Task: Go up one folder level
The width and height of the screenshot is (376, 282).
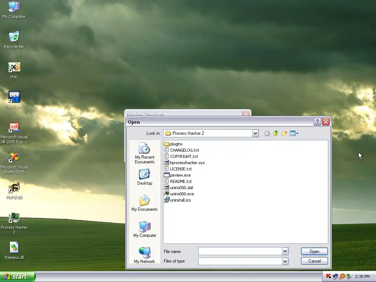Action: 275,133
